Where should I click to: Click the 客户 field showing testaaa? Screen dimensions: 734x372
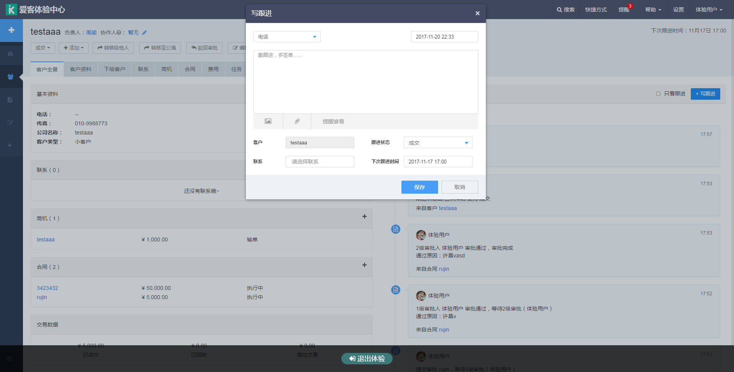[320, 142]
